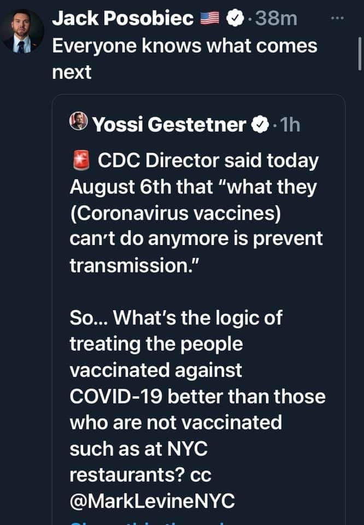The width and height of the screenshot is (364, 525).
Task: Click the "(Coronavirus vaccines)" text
Action: click(175, 213)
